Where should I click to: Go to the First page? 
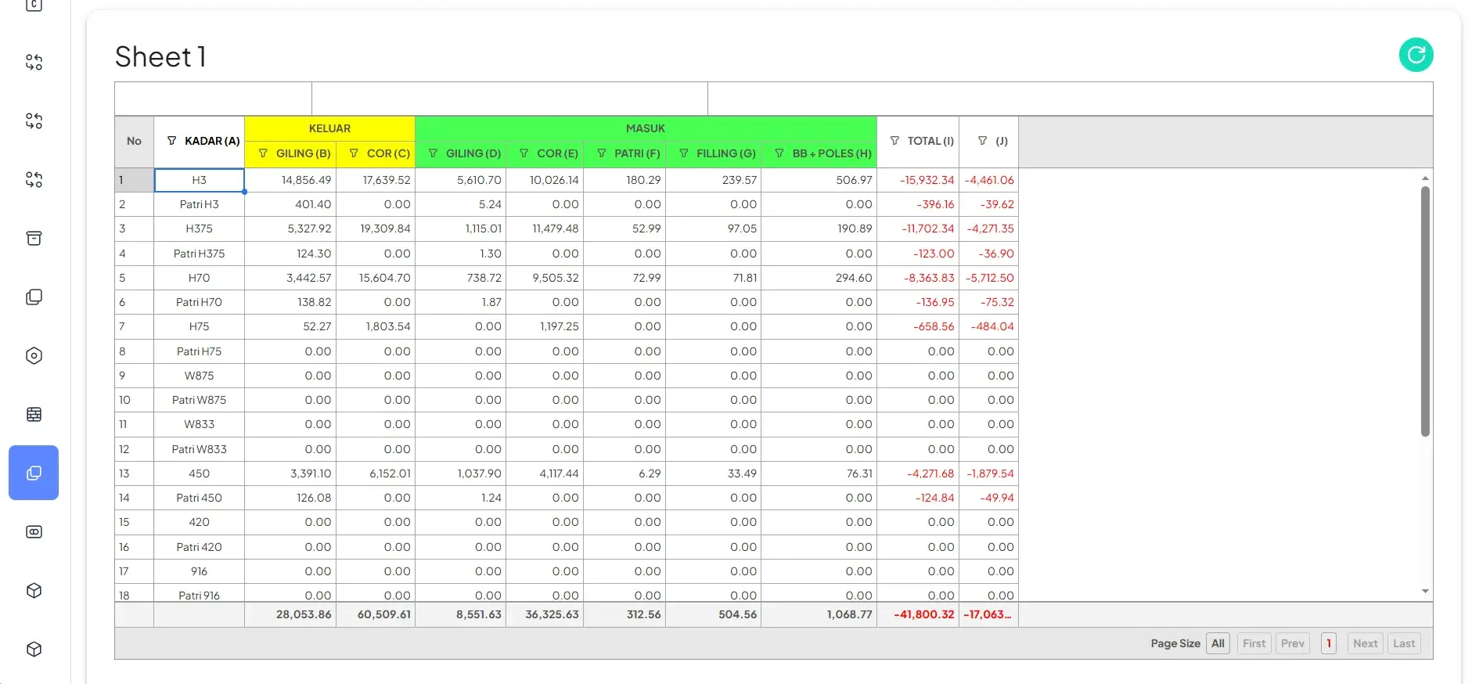click(1254, 643)
